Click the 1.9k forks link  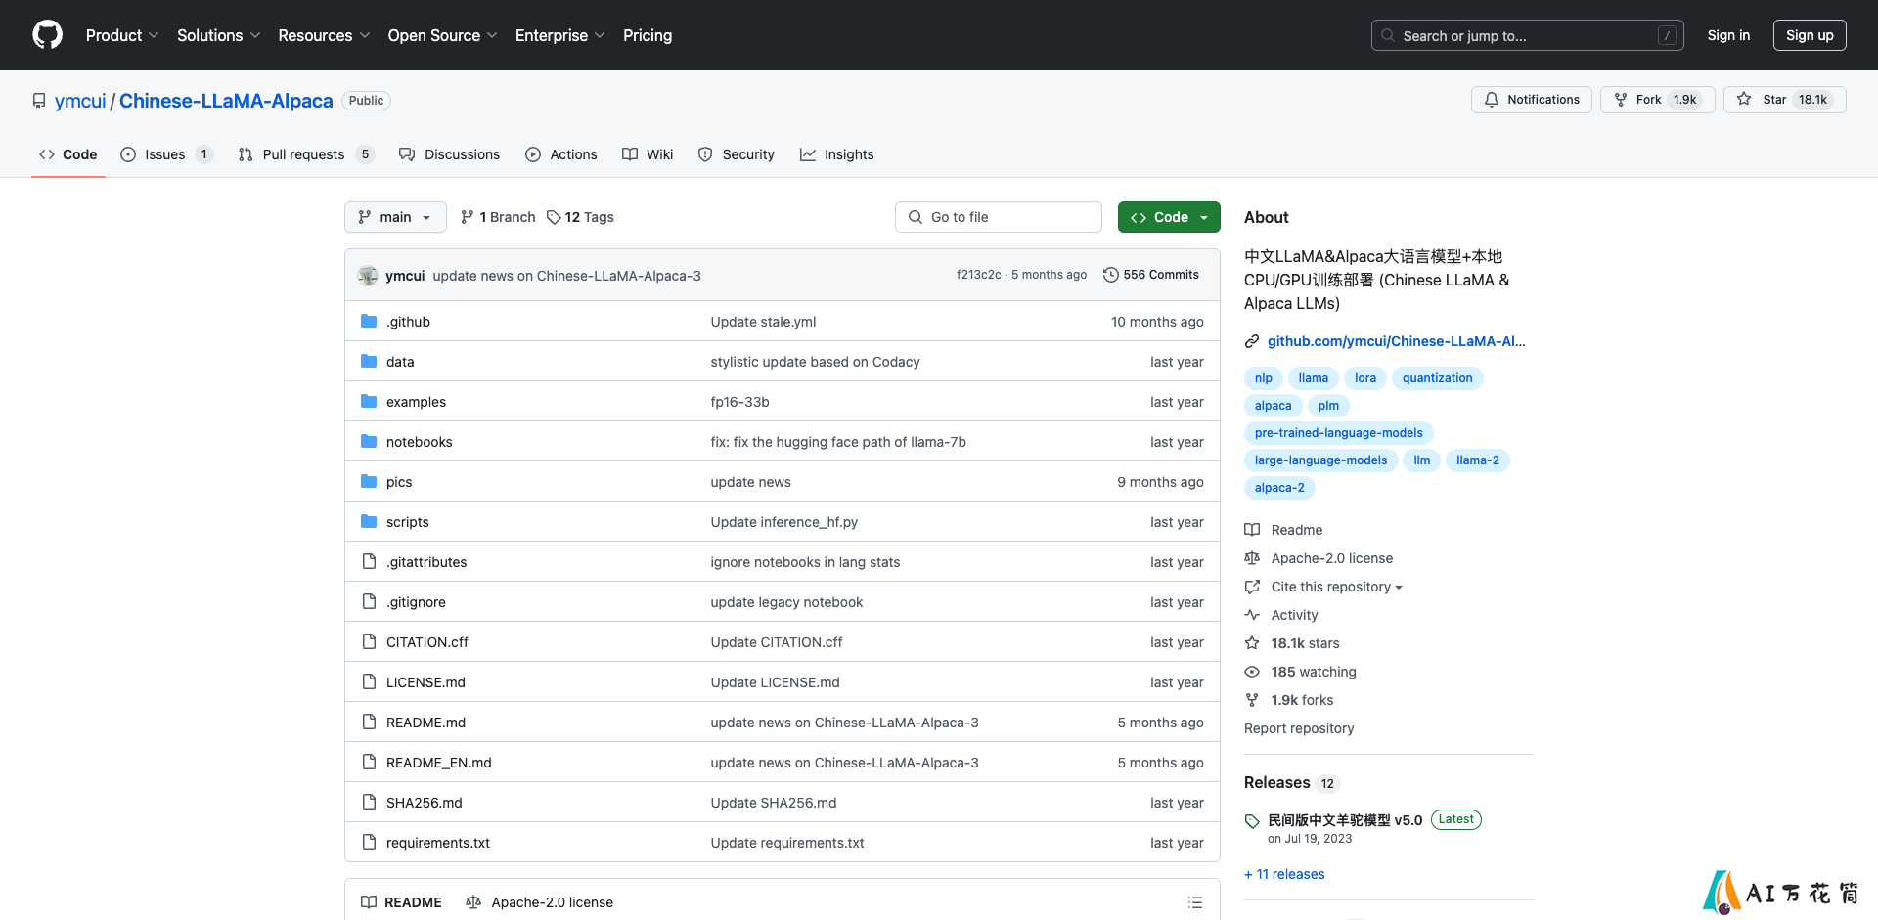point(1302,700)
